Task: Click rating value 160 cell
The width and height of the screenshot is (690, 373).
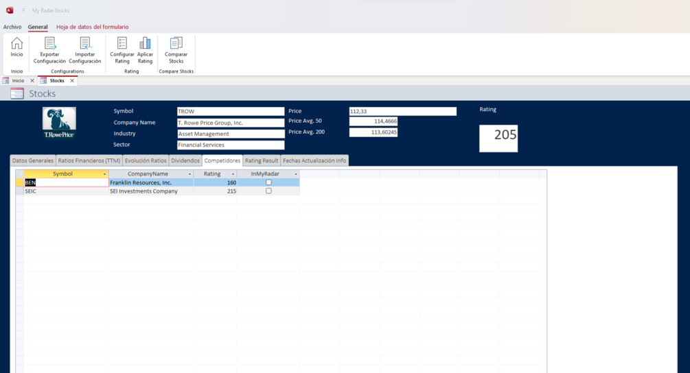Action: click(215, 182)
